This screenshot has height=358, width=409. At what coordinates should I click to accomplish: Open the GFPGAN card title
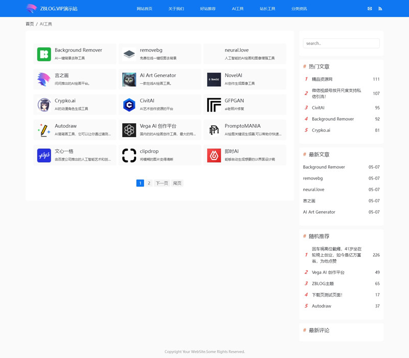pos(234,101)
